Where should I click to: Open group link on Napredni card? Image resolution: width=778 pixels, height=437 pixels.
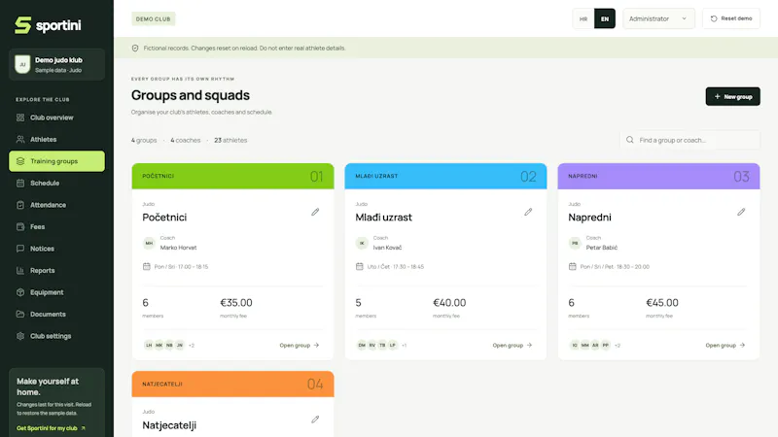click(725, 346)
